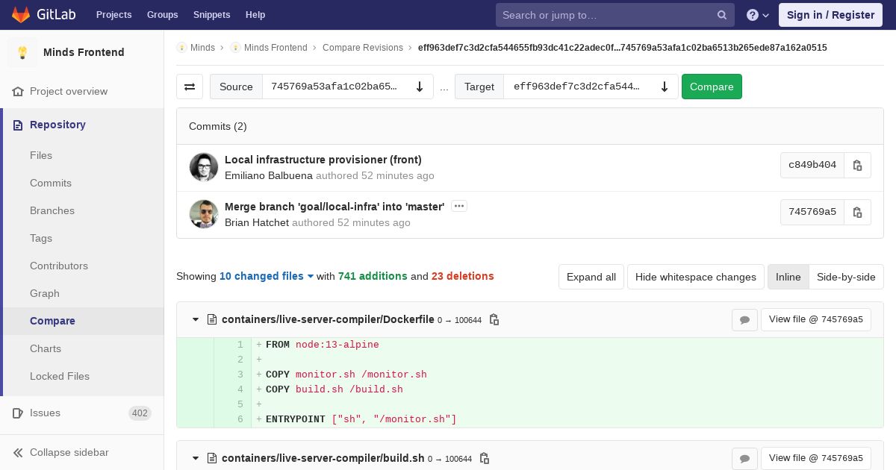896x470 pixels.
Task: Click Brian Hatchet's avatar
Action: click(204, 214)
